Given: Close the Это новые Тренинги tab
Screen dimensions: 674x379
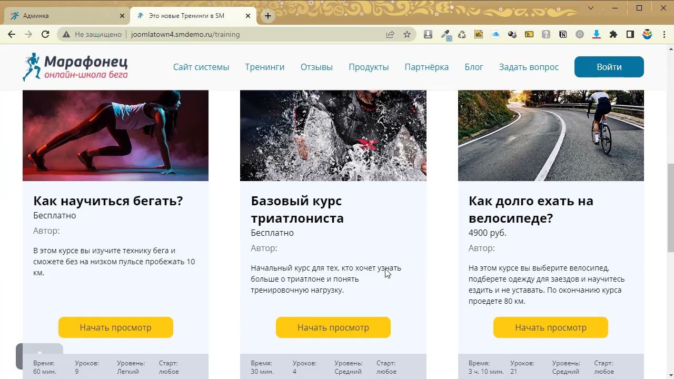Looking at the screenshot, I should pyautogui.click(x=248, y=16).
